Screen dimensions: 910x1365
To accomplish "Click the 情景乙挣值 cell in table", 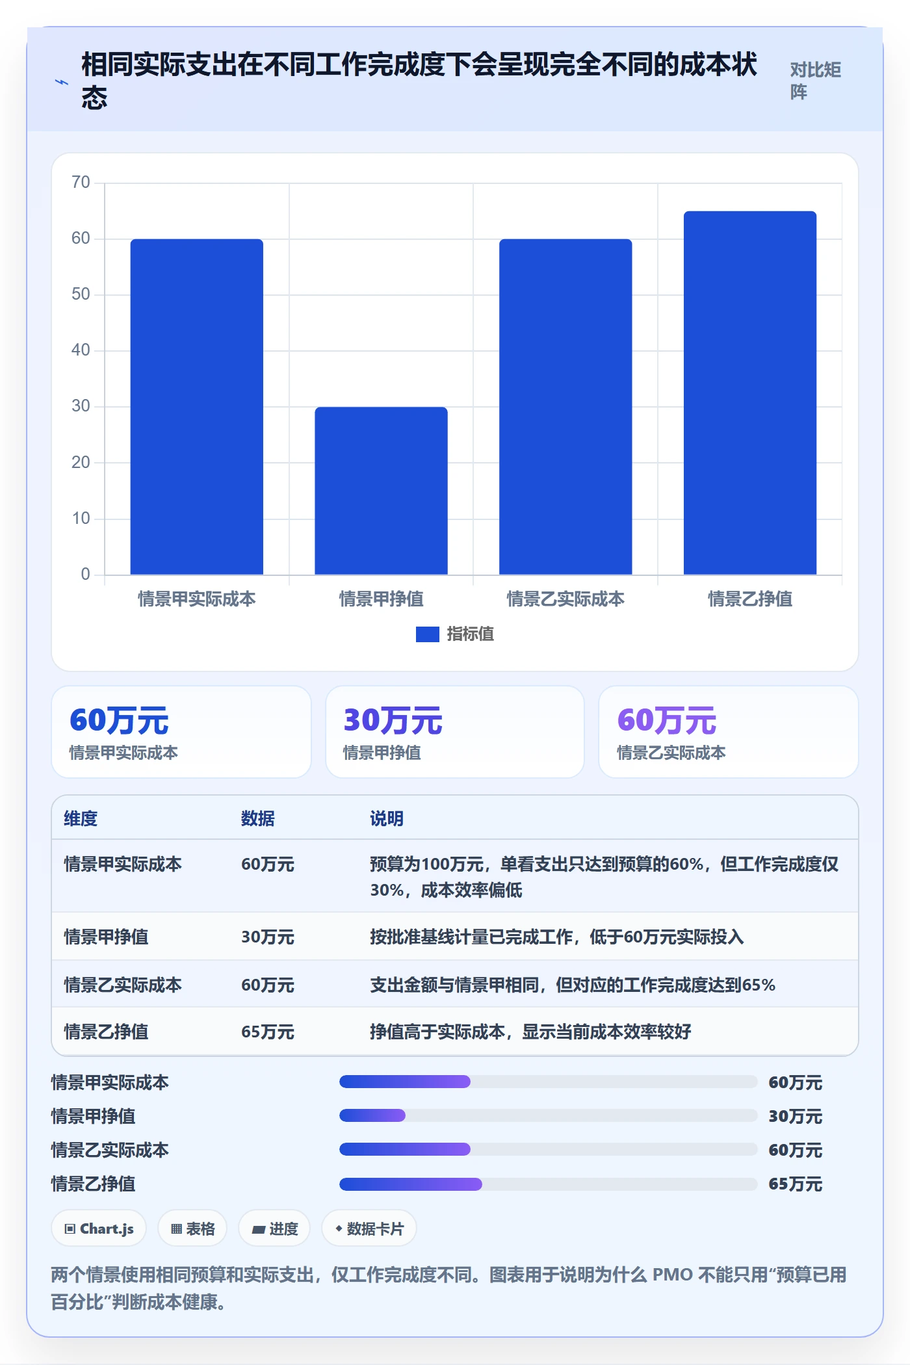I will [x=106, y=1032].
